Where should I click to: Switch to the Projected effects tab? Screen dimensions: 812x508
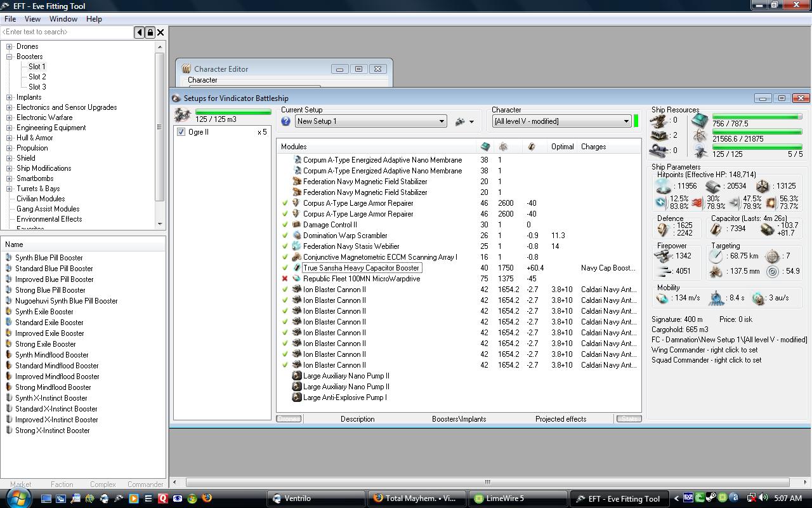pyautogui.click(x=561, y=419)
